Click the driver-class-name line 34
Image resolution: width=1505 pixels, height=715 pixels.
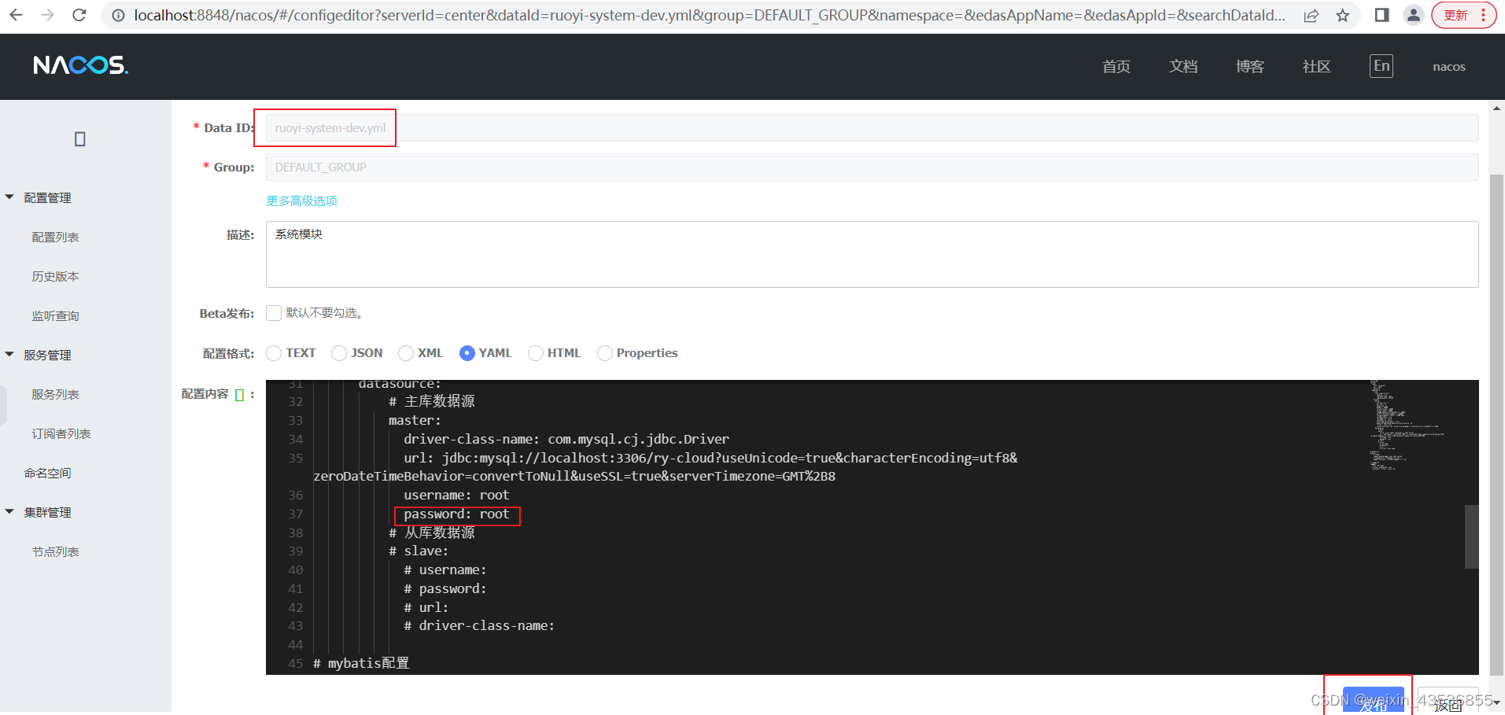click(x=566, y=440)
